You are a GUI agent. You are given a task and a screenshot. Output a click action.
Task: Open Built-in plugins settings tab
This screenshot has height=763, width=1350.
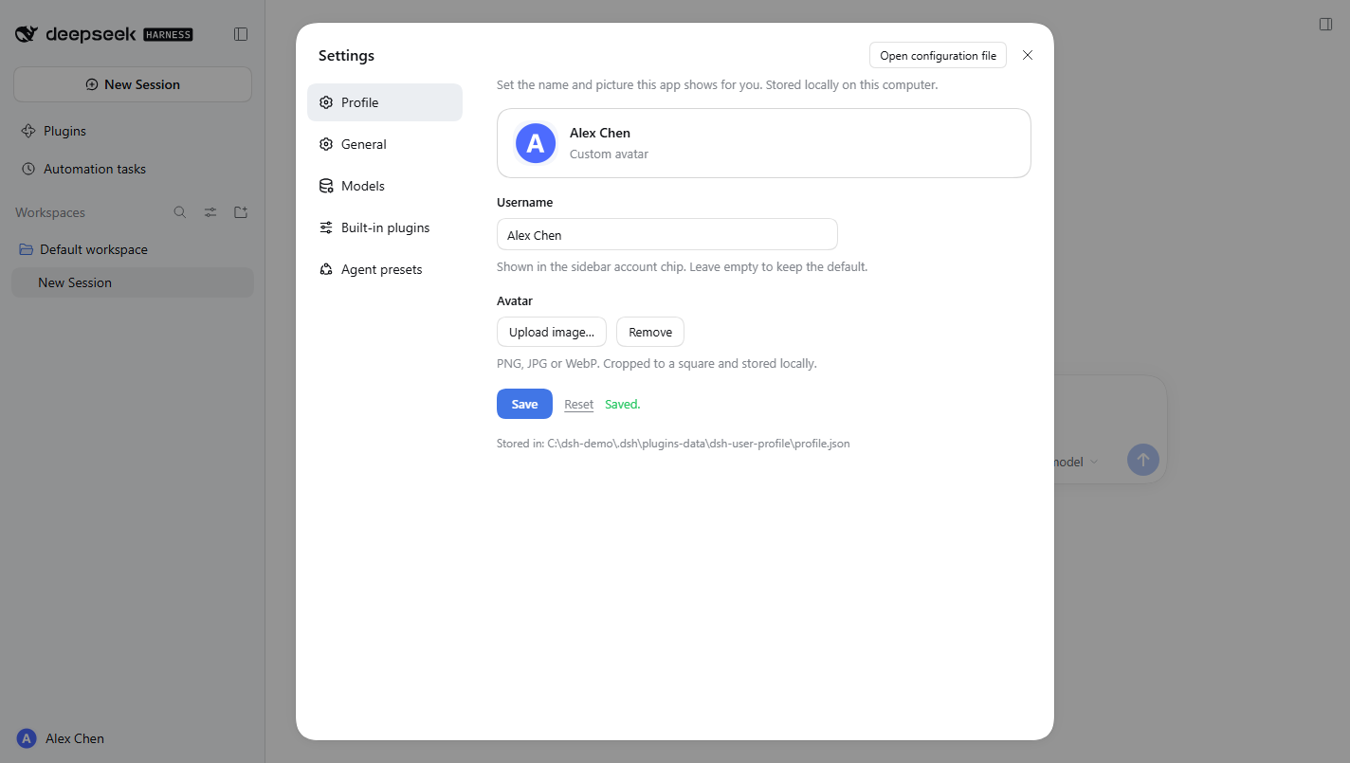point(385,227)
